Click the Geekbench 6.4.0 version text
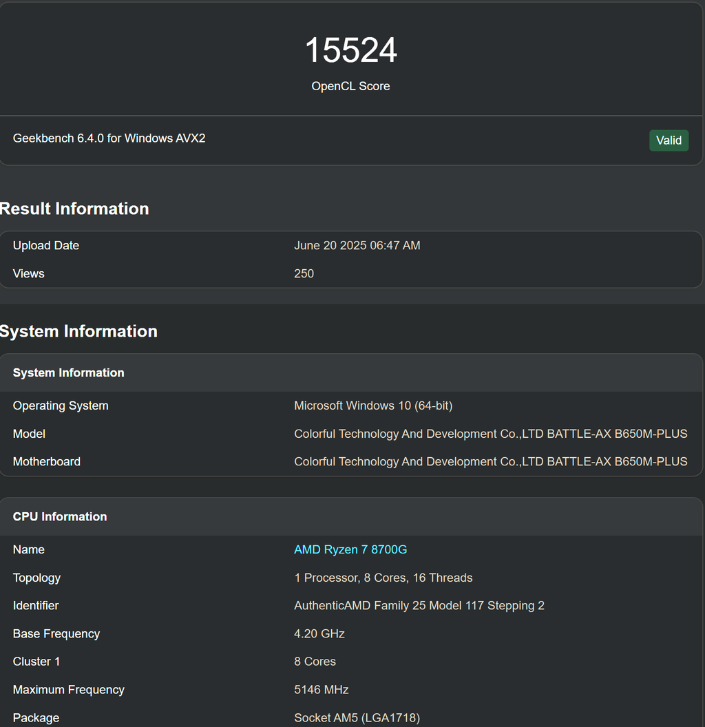 109,138
